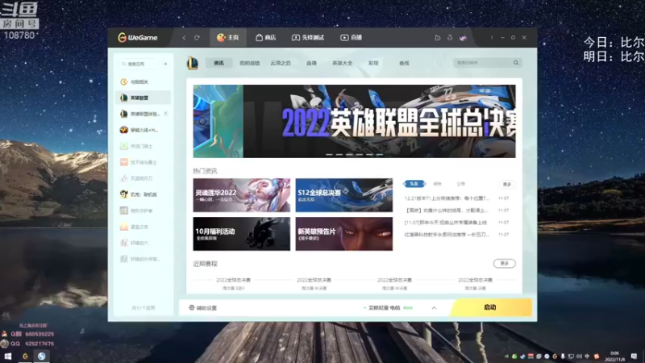This screenshot has height=363, width=645.
Task: Select 英雄联盟 in the sidebar
Action: pos(144,98)
